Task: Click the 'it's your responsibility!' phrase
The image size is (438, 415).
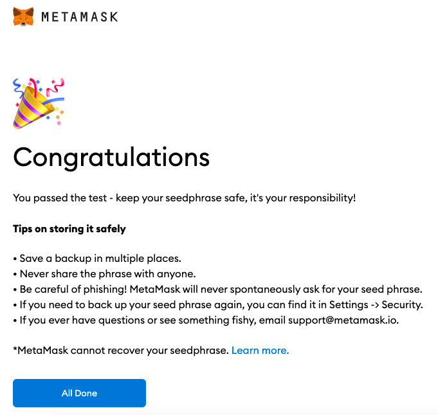Action: tap(303, 198)
